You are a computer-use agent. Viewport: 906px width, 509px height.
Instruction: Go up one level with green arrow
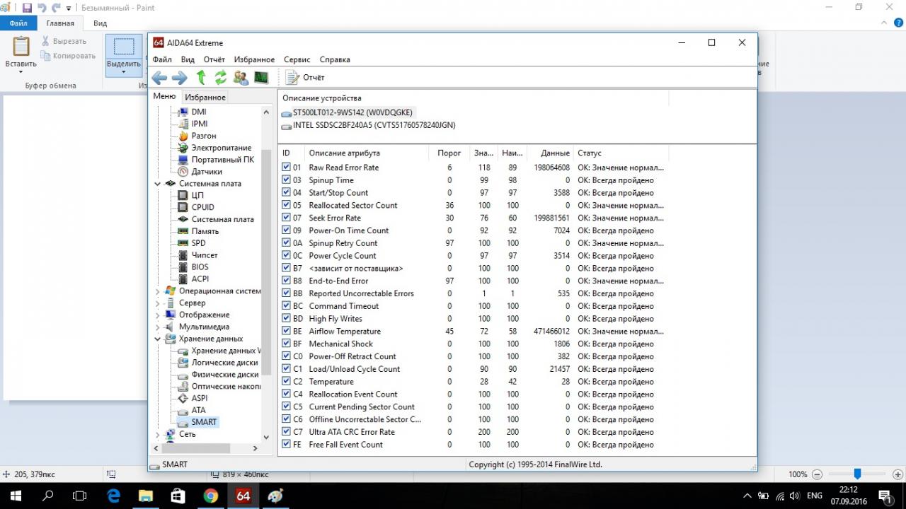click(x=201, y=78)
